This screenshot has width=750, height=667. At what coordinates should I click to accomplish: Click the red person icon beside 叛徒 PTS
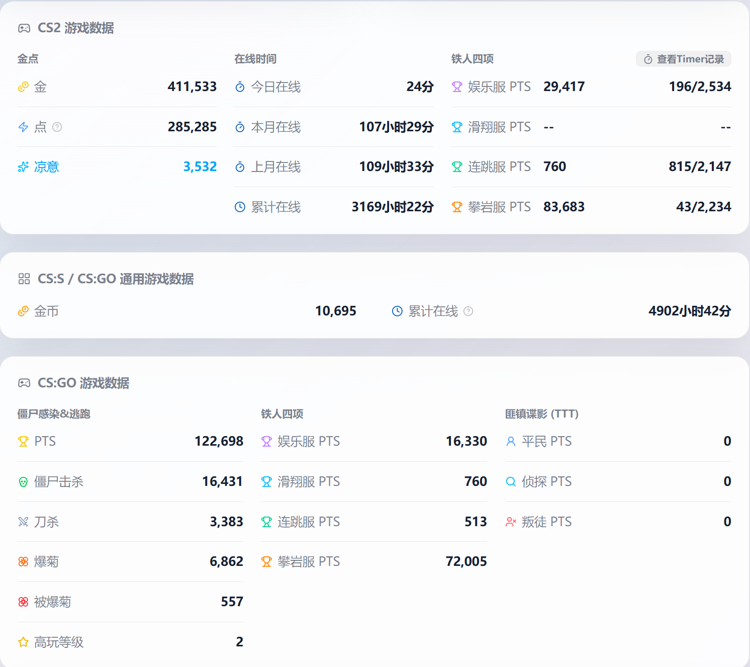click(x=511, y=522)
